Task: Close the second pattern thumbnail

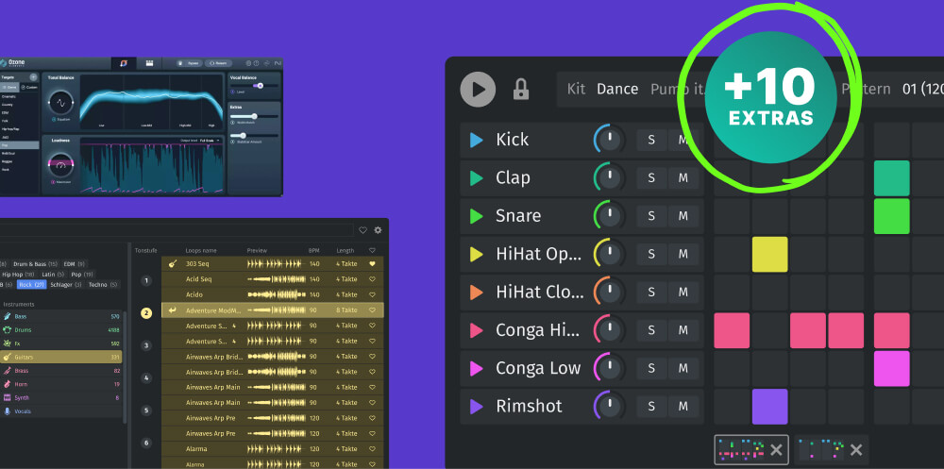Action: [856, 449]
